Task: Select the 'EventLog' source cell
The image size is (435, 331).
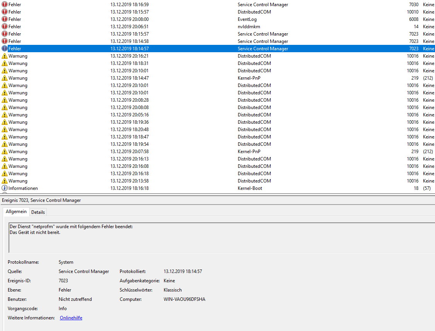Action: coord(247,19)
